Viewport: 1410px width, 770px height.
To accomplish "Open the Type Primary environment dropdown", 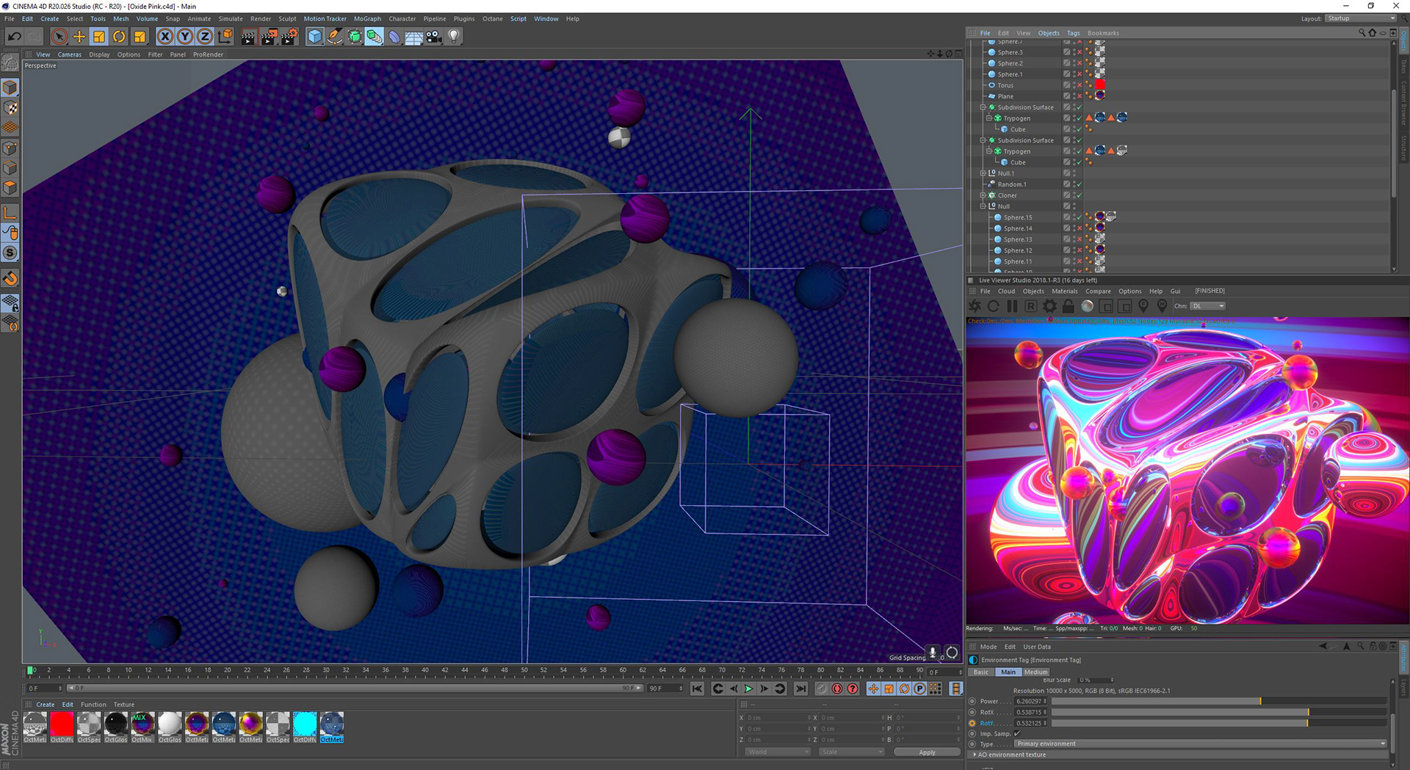I will 1200,744.
